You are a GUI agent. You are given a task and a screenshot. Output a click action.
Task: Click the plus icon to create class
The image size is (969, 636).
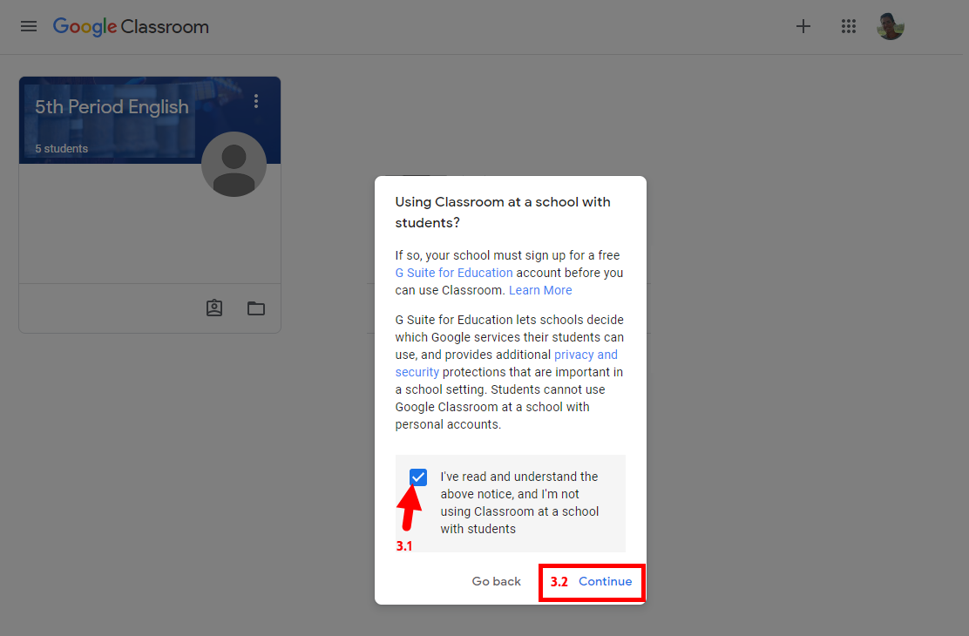(803, 26)
